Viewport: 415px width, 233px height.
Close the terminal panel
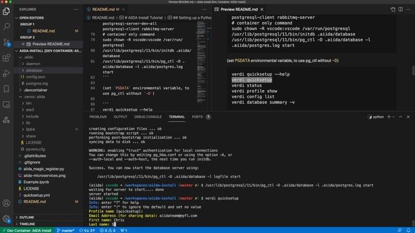pos(408,116)
